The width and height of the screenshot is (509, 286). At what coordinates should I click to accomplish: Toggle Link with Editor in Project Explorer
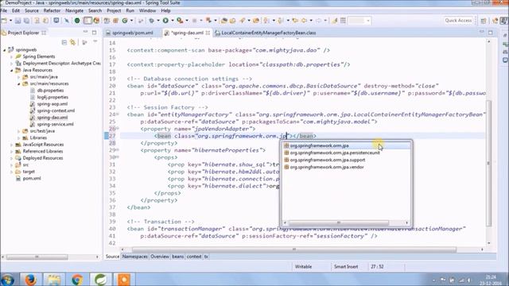(72, 42)
